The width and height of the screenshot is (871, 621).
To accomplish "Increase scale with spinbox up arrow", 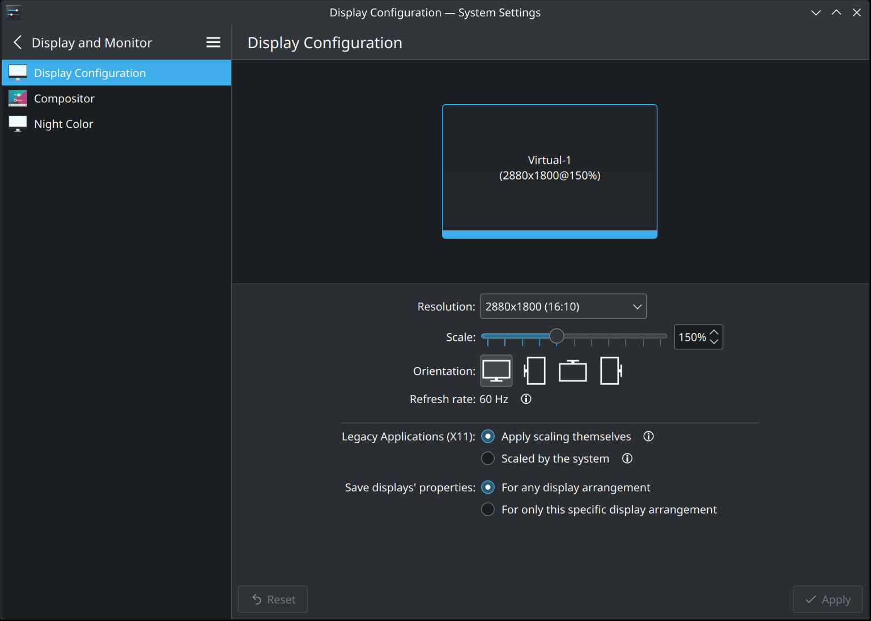I will coord(714,332).
